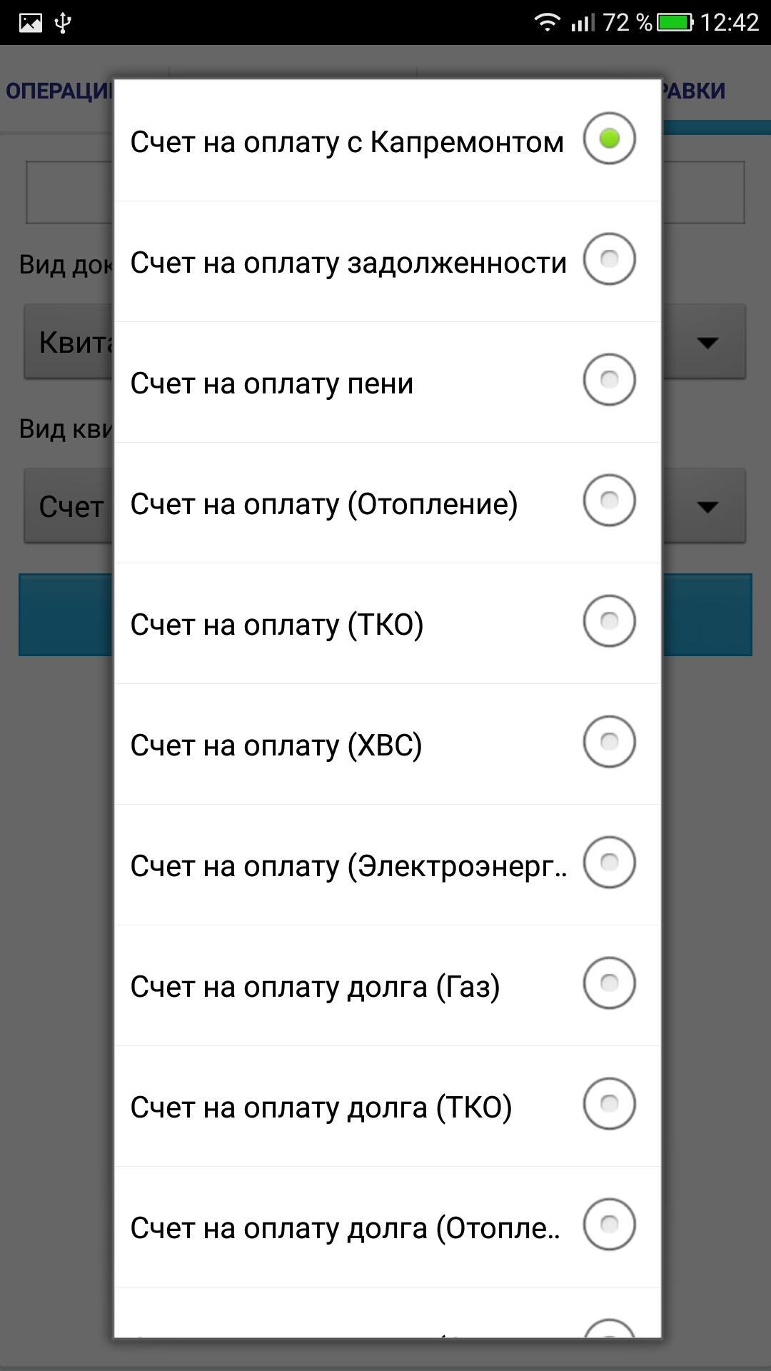Choose Счет на оплату (ХВС) option
The height and width of the screenshot is (1371, 771).
click(x=609, y=742)
